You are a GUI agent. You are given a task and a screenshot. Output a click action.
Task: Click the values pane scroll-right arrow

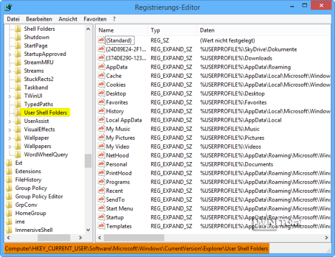coord(326,237)
